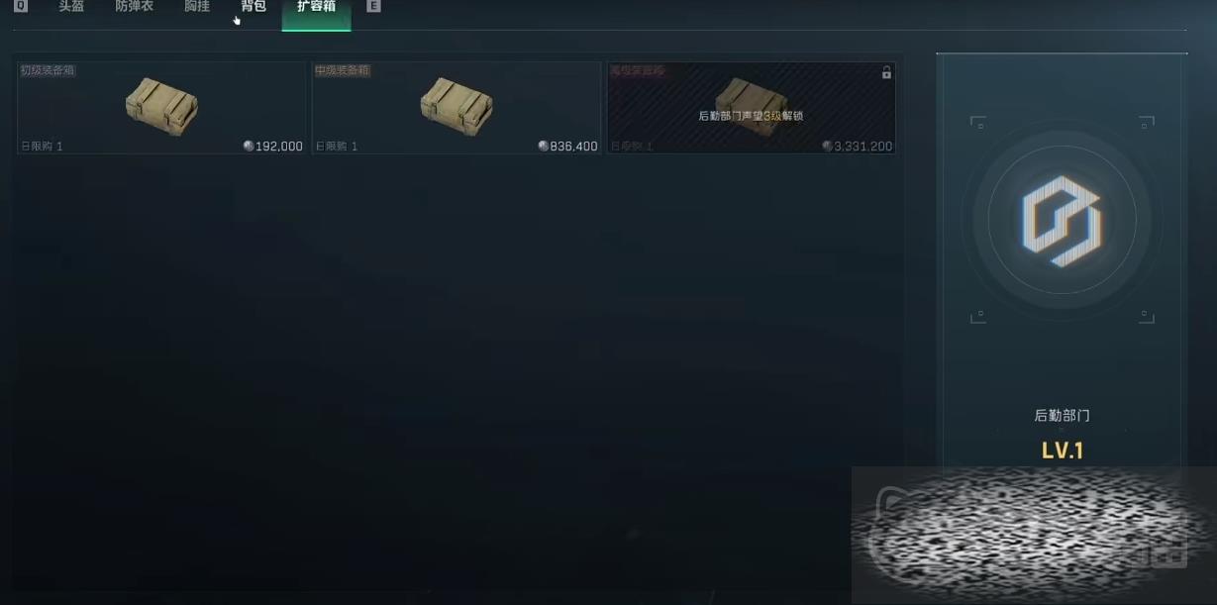Open the 背包 tab

(x=254, y=6)
